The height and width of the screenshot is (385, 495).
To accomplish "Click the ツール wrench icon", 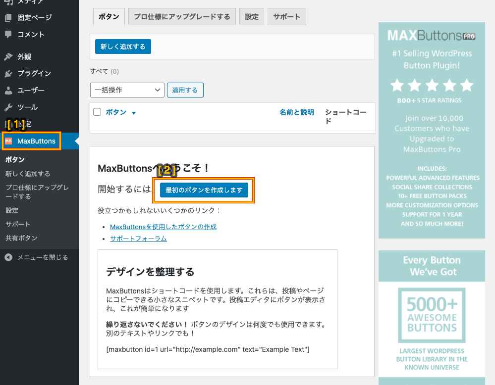I will tap(8, 107).
